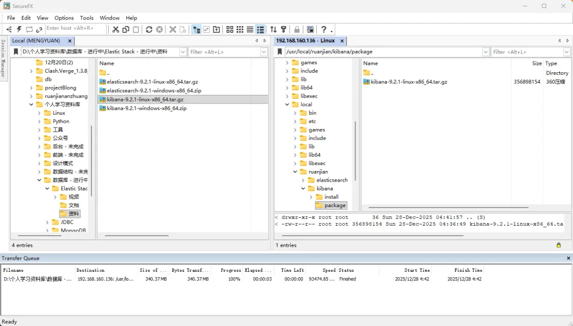
Task: Click the Paste clipboard icon
Action: 136,29
